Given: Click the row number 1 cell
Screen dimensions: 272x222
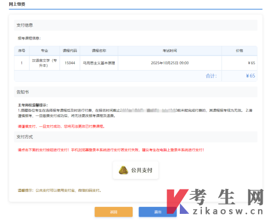Looking at the screenshot, I should click(x=21, y=63).
